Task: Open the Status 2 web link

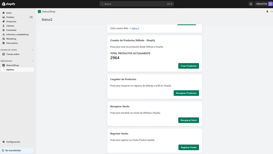Action: click(135, 28)
